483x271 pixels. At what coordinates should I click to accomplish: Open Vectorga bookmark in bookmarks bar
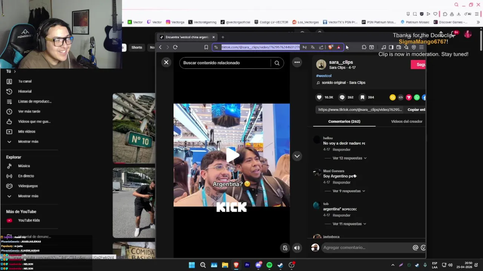(x=175, y=22)
